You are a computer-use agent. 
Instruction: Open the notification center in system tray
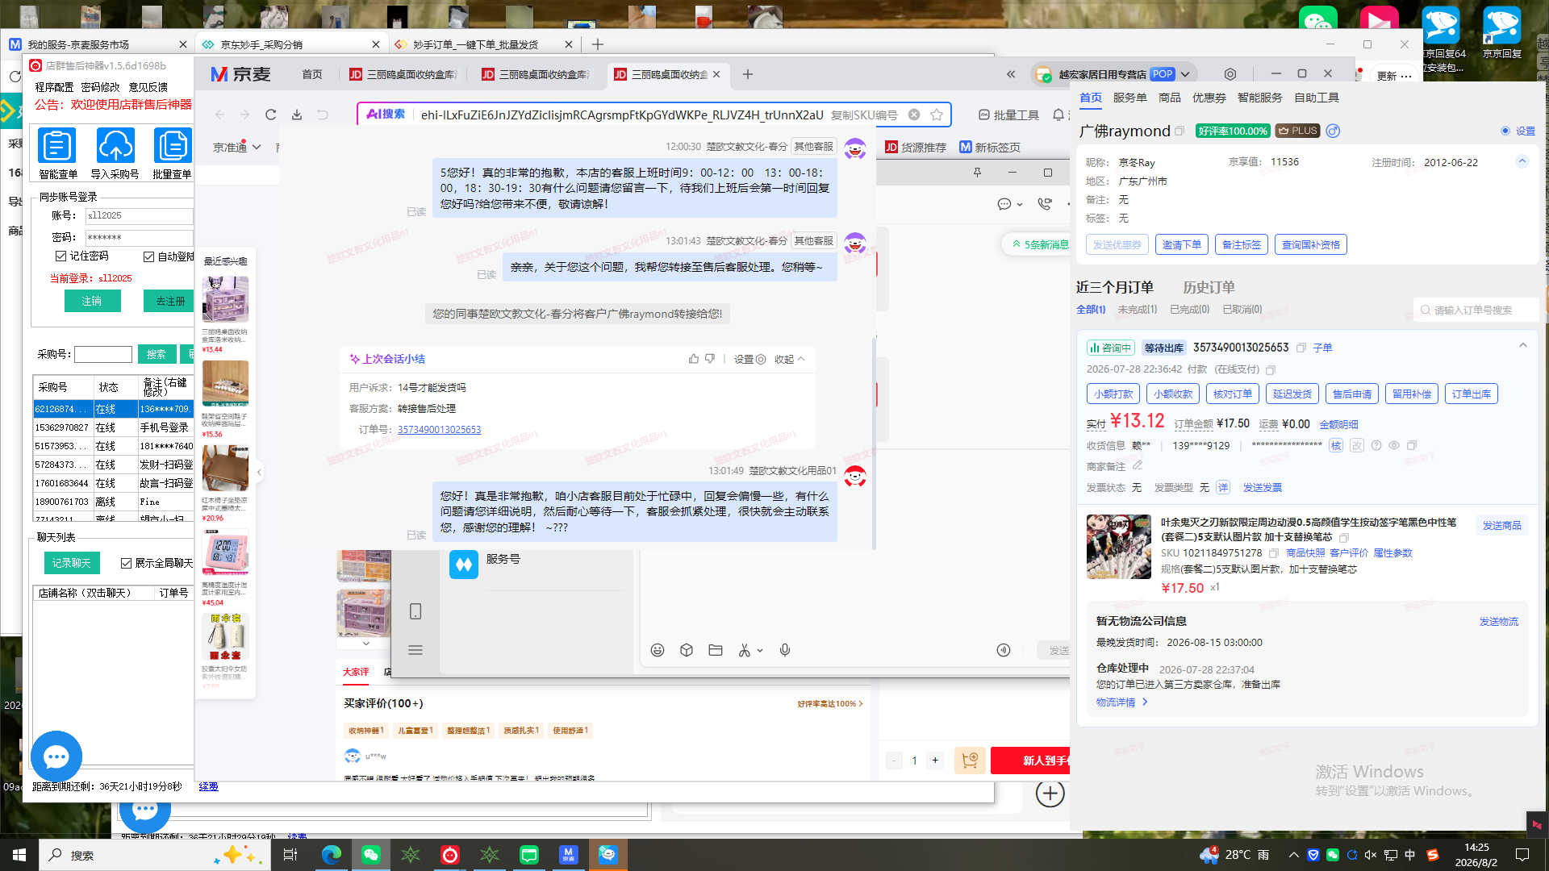[1522, 855]
